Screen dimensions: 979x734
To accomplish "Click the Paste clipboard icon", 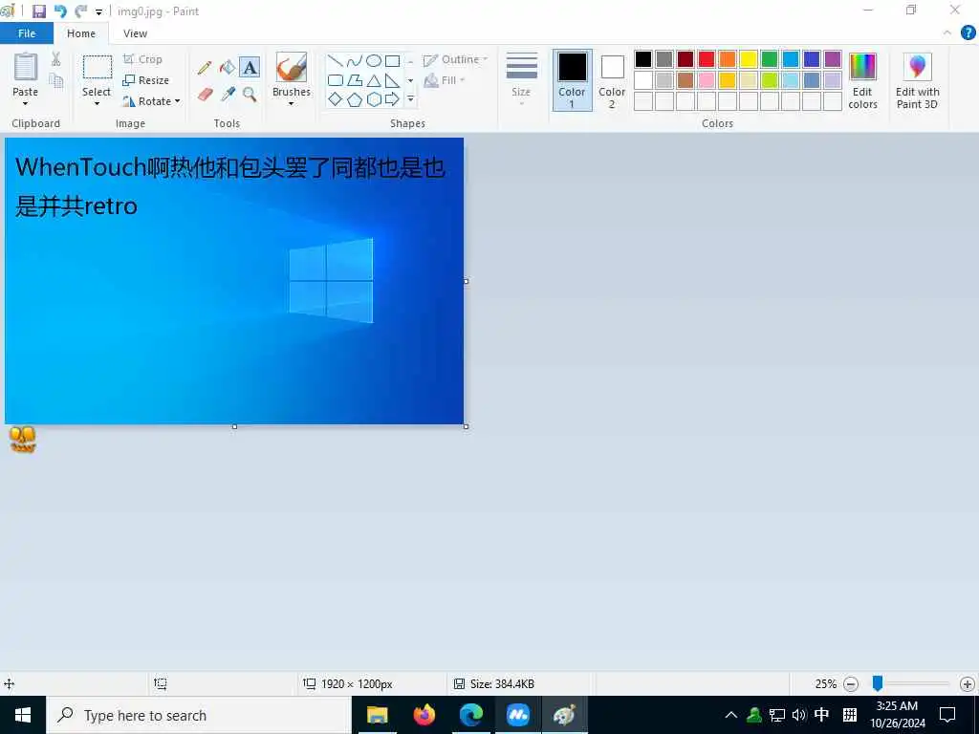I will (26, 67).
